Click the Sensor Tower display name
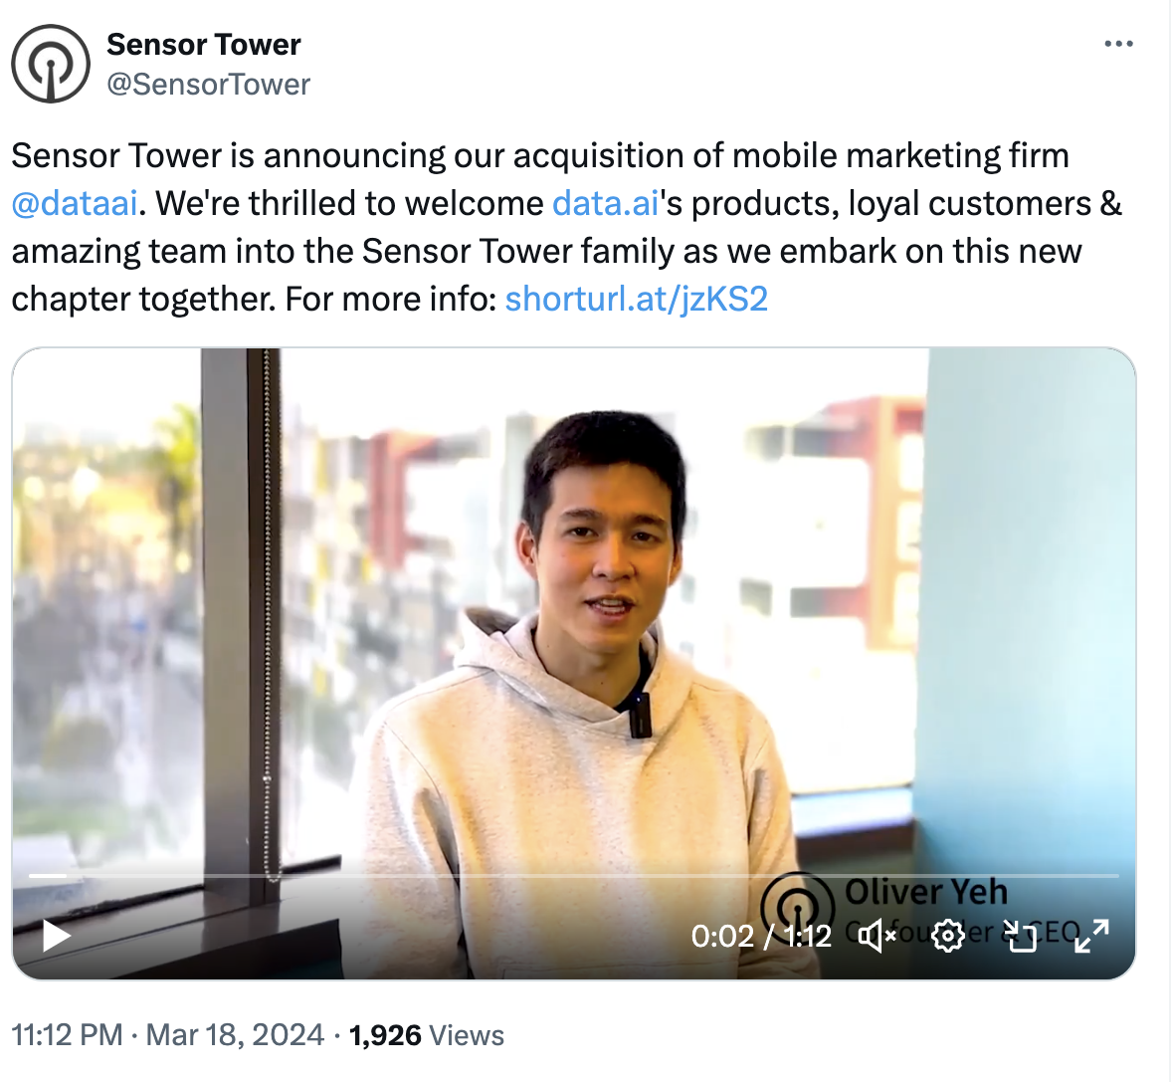This screenshot has width=1172, height=1082. 203,44
